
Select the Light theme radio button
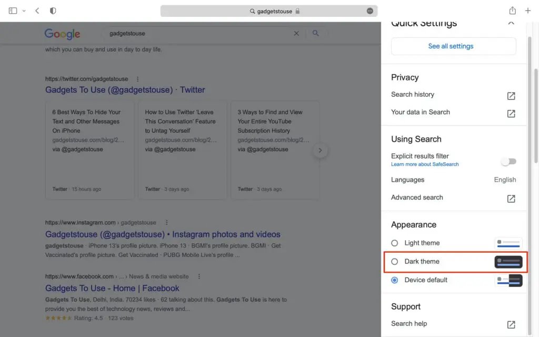[x=395, y=243]
